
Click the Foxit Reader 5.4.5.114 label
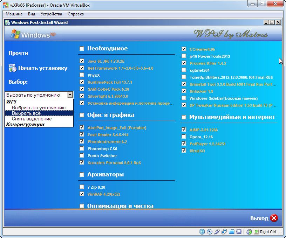108,135
